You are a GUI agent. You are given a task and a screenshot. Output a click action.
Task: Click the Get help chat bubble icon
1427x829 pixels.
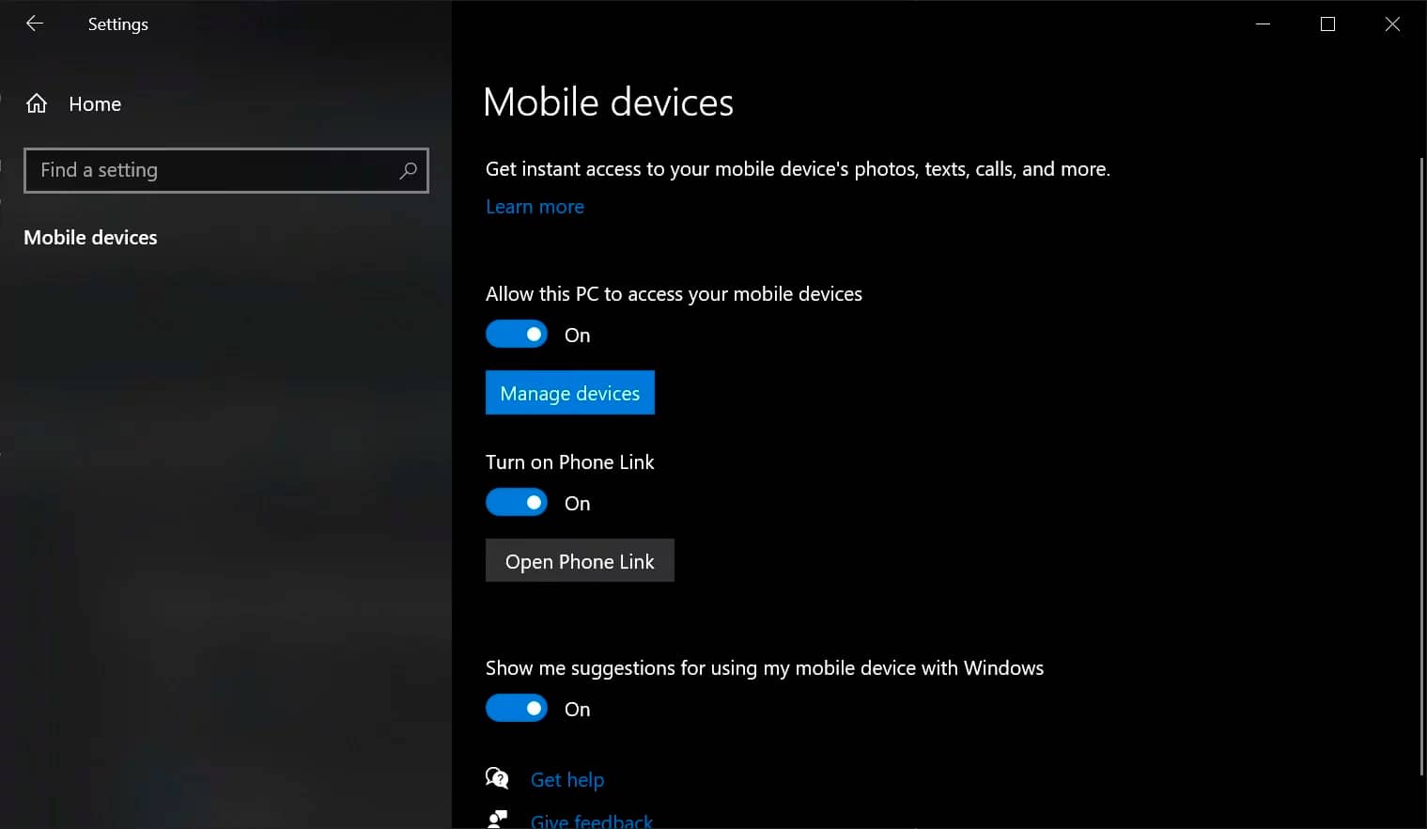(497, 778)
